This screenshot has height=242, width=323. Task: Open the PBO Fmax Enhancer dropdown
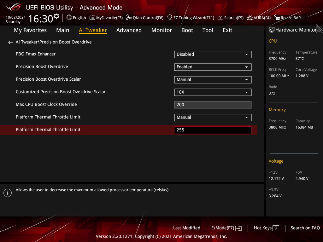(x=213, y=55)
